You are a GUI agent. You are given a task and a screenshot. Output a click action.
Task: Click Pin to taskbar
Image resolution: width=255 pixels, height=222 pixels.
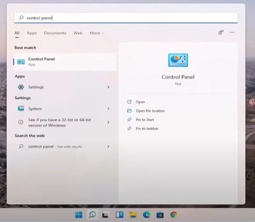point(147,129)
